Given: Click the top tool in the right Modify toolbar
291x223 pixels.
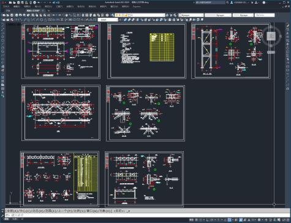Looking at the screenshot, I should tap(288, 26).
